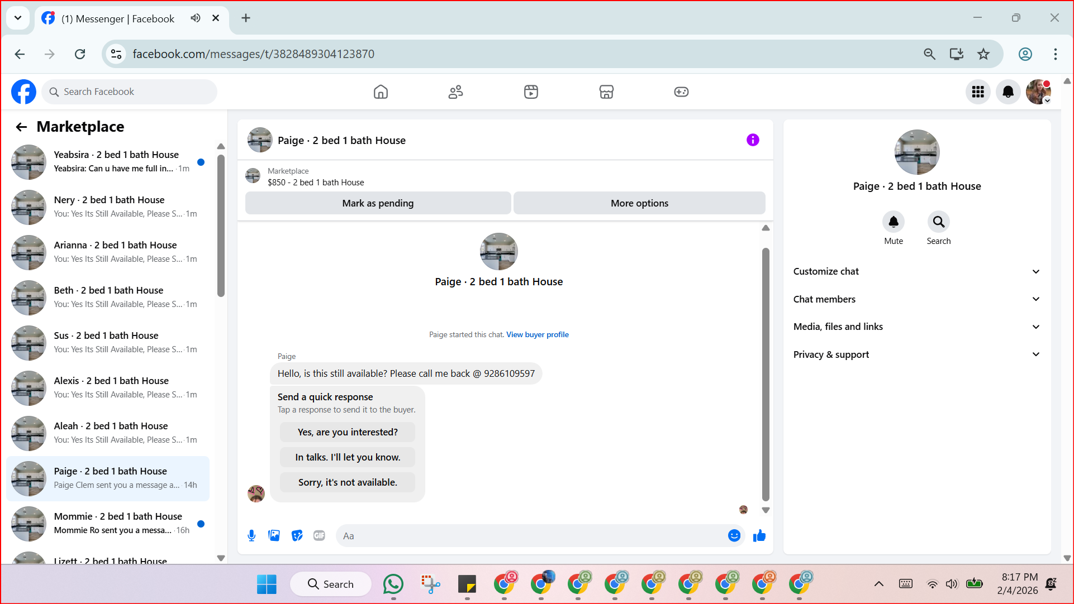Open the Facebook apps grid menu
1074x604 pixels.
tap(978, 92)
